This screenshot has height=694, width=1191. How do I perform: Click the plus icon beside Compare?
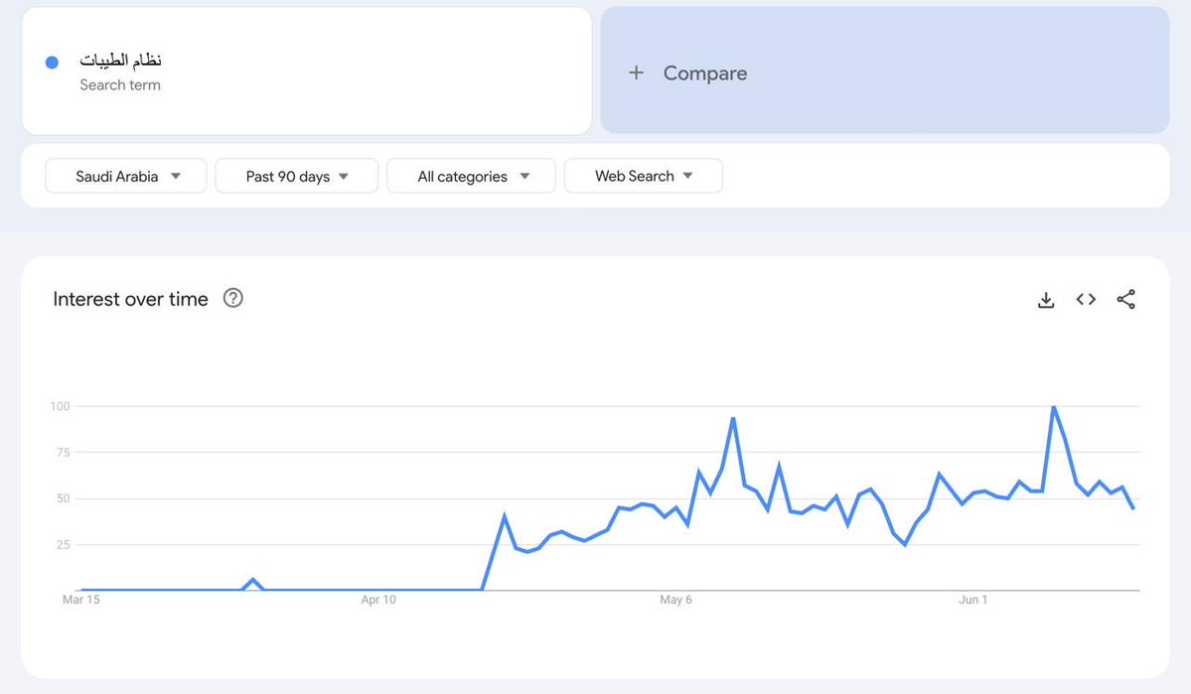click(636, 72)
